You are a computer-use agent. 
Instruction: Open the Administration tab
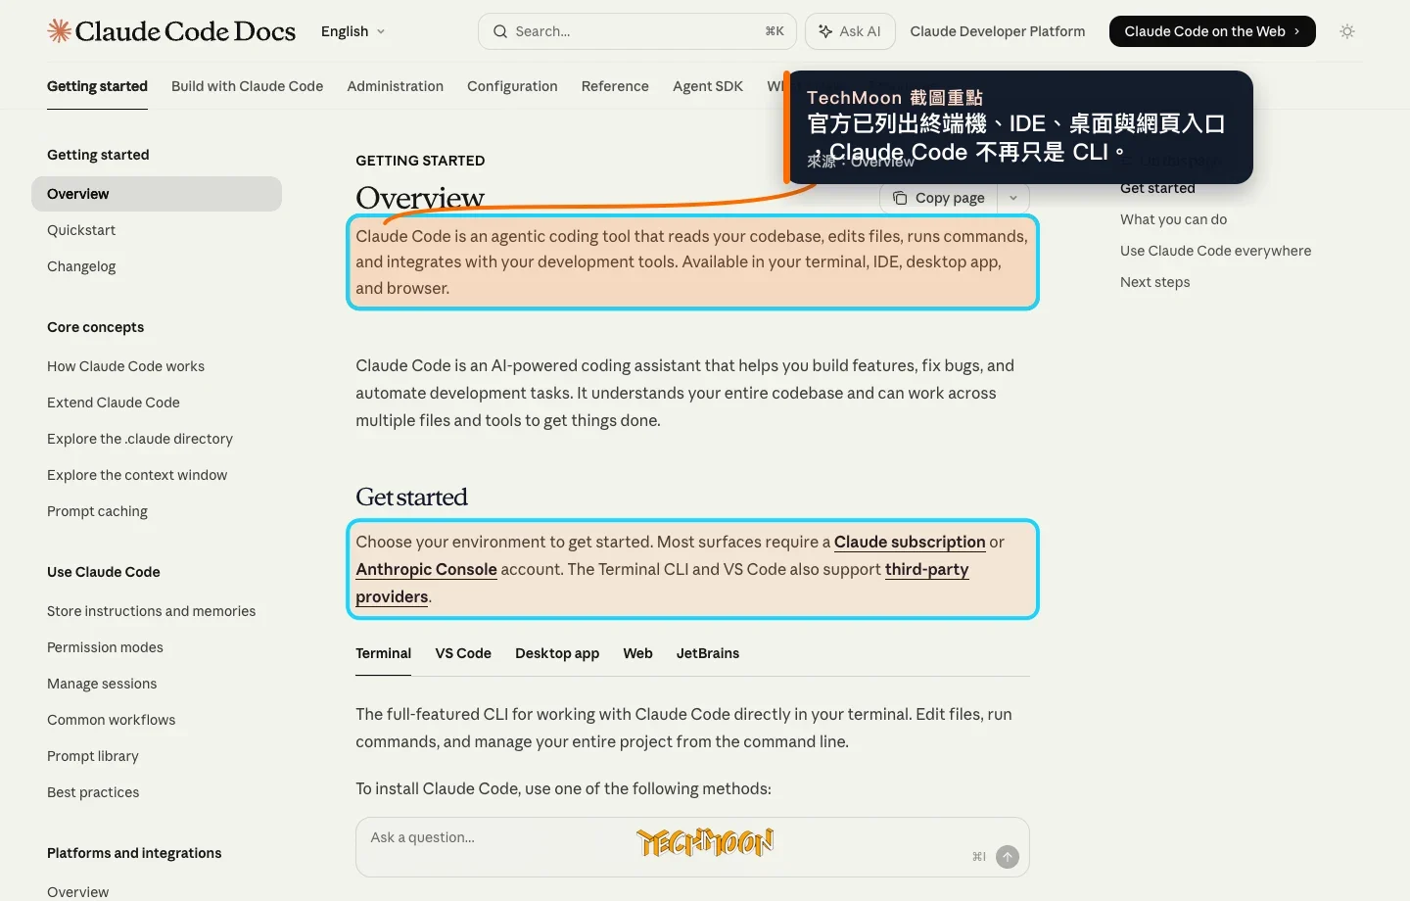tap(395, 86)
